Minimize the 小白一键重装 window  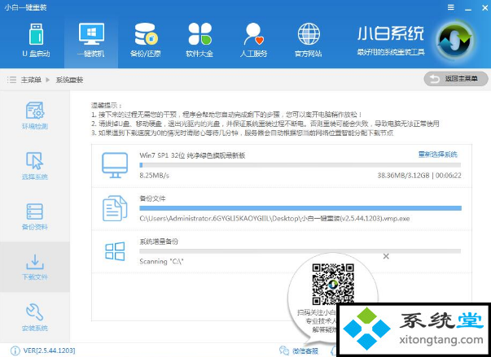468,8
